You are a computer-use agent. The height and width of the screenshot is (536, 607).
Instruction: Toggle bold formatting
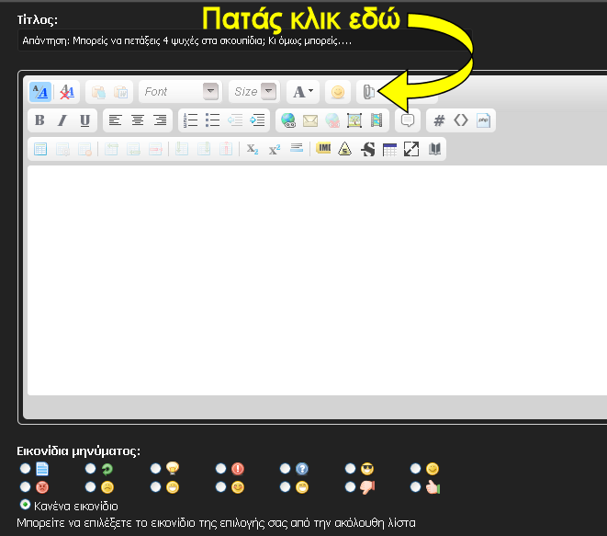click(x=39, y=120)
